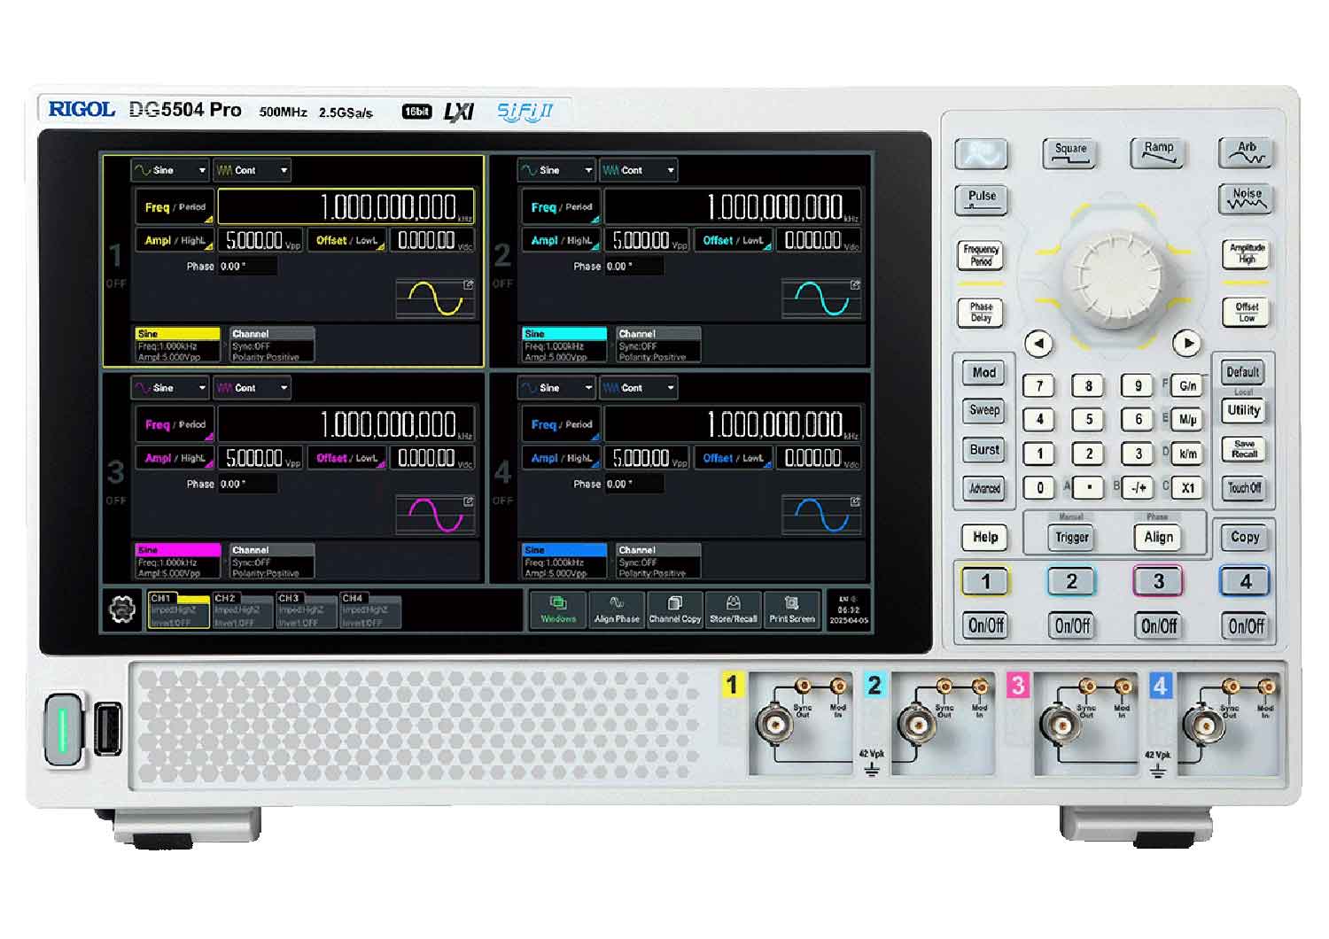Select the CH1 tab in the bottom bar
Image resolution: width=1329 pixels, height=939 pixels.
(178, 610)
